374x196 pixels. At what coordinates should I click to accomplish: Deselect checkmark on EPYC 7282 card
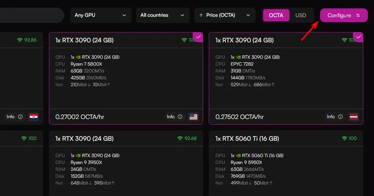pos(358,37)
